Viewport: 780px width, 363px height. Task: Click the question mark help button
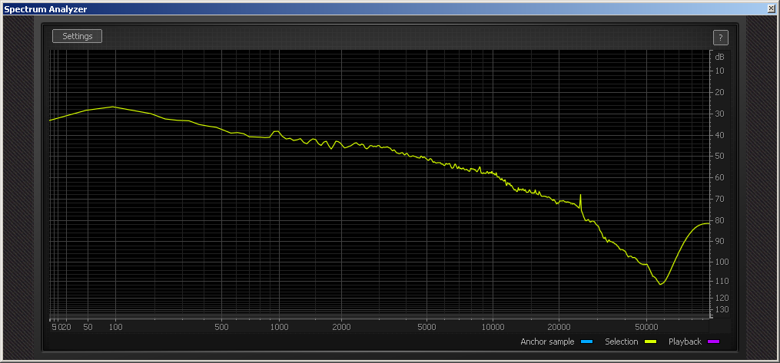point(720,38)
